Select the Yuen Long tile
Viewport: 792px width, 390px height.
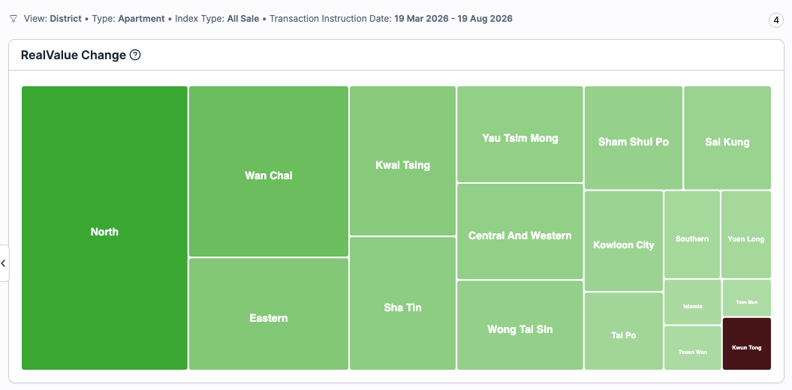[x=746, y=235]
